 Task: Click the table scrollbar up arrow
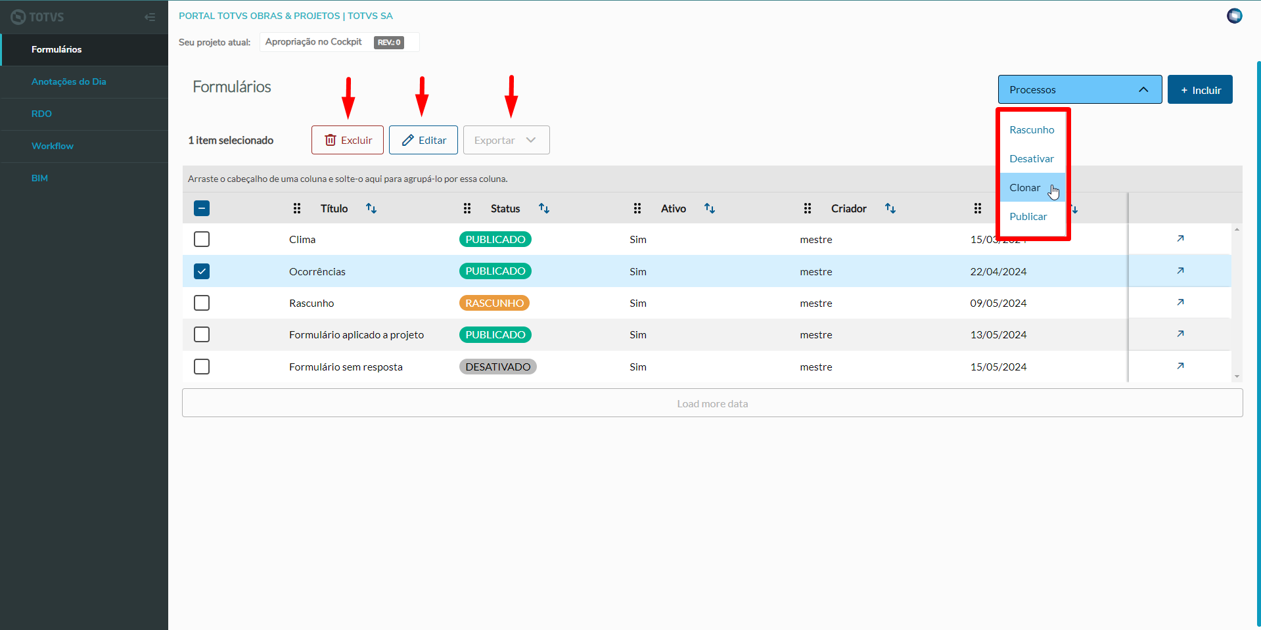click(1237, 229)
